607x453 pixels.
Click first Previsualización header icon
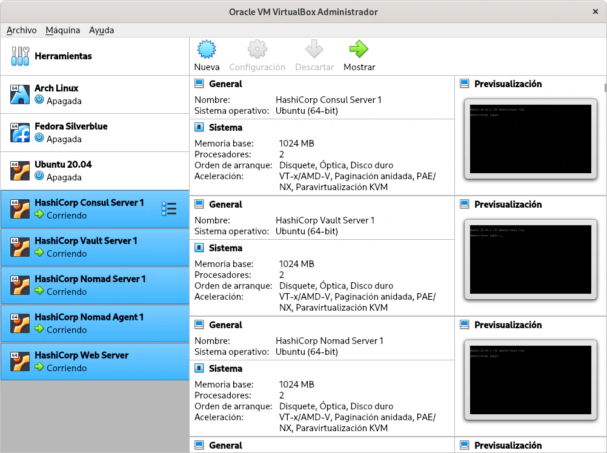click(465, 84)
